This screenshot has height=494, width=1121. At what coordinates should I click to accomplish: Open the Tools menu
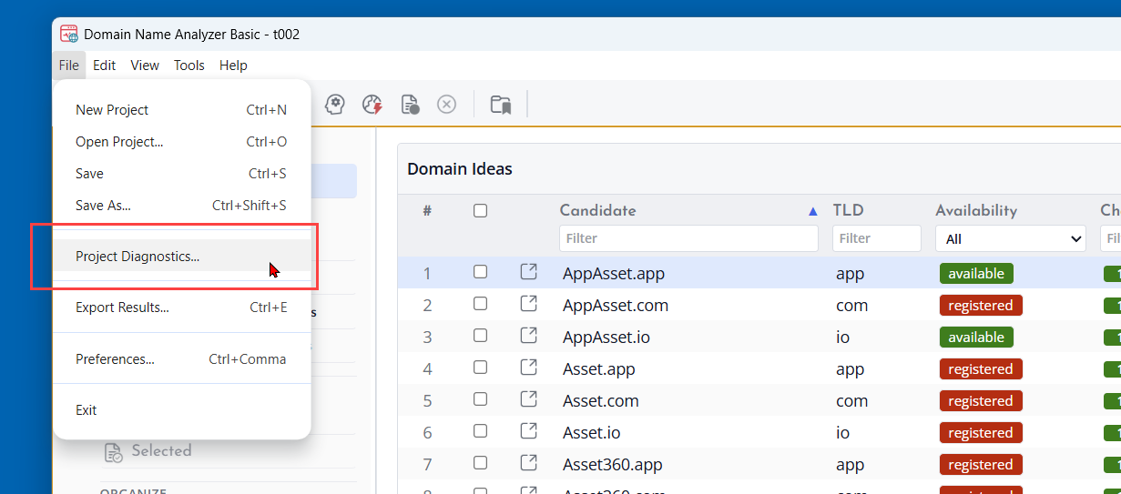coord(189,66)
